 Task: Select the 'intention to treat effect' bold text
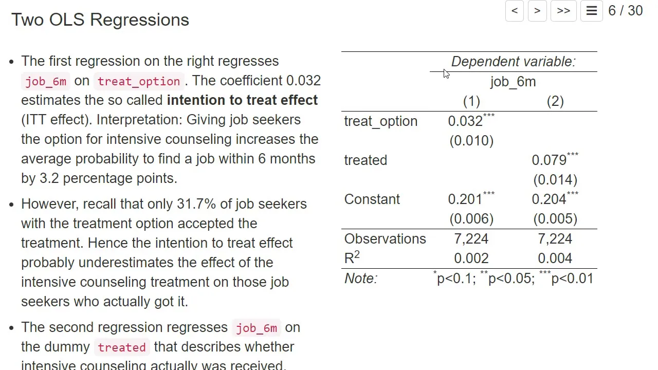242,100
